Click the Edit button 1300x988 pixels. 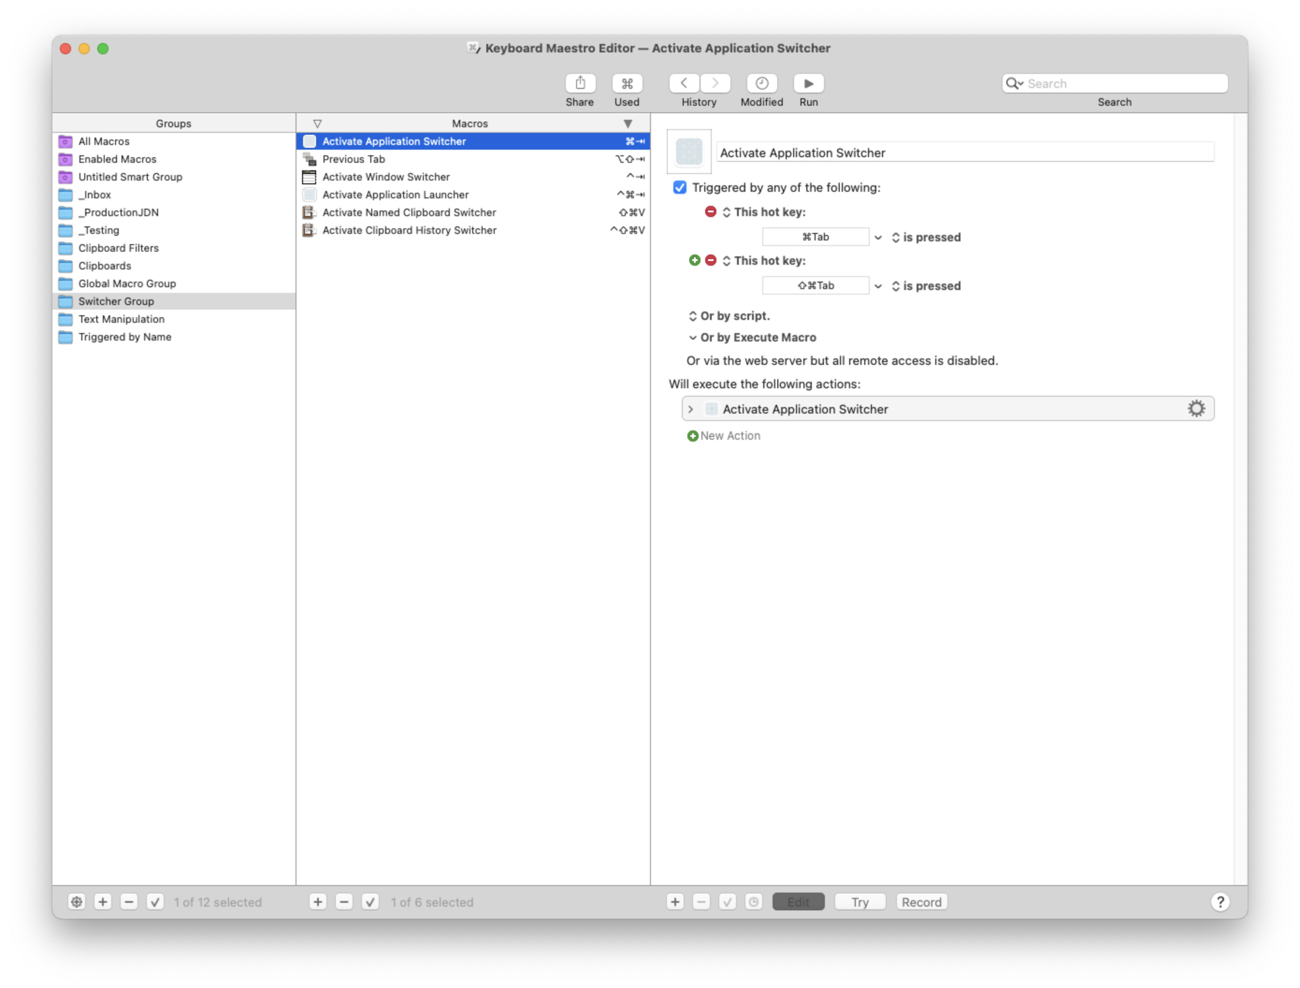[798, 902]
